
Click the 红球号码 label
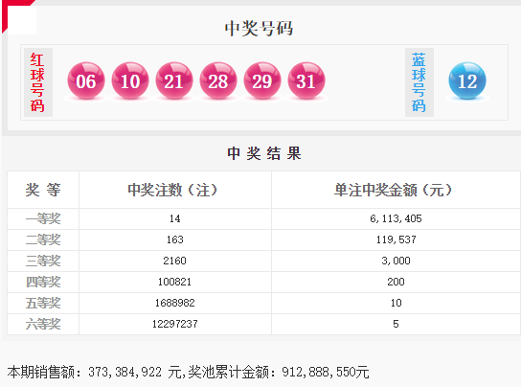pyautogui.click(x=38, y=82)
